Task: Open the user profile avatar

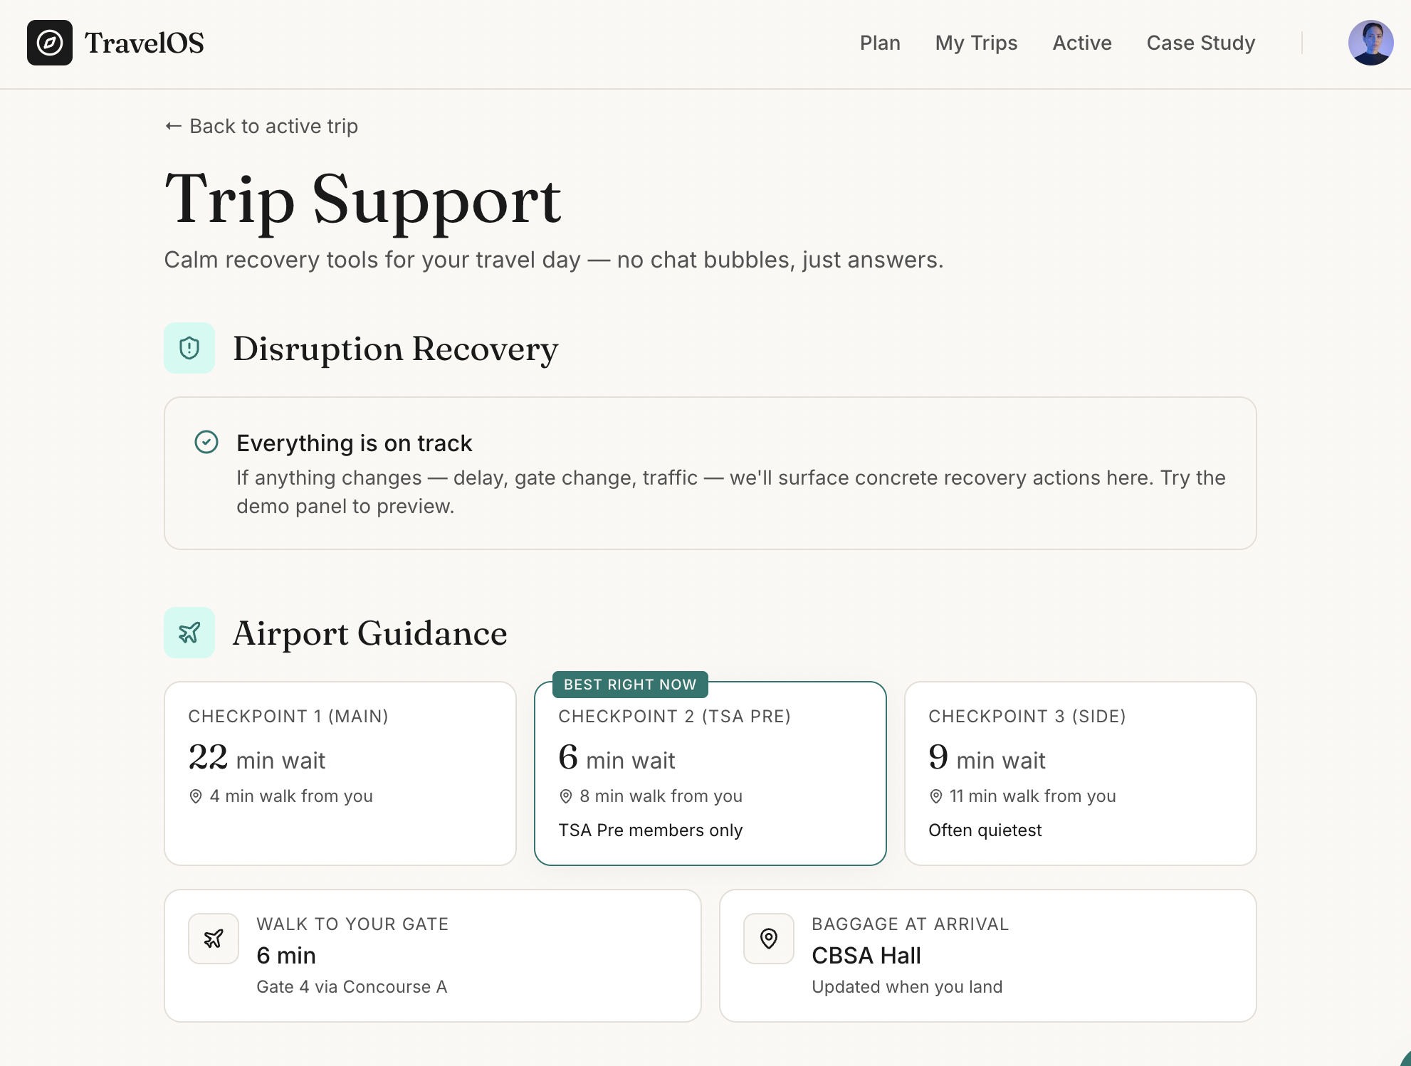Action: point(1370,43)
